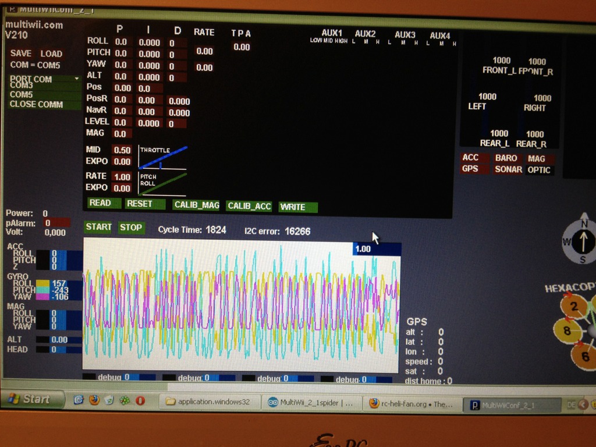Click the Show Desktop quick launch icon
Screen dimensions: 596x447
click(77, 400)
